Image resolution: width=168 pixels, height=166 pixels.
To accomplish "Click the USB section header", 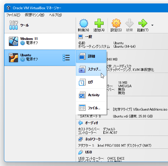I will pyautogui.click(x=89, y=152).
